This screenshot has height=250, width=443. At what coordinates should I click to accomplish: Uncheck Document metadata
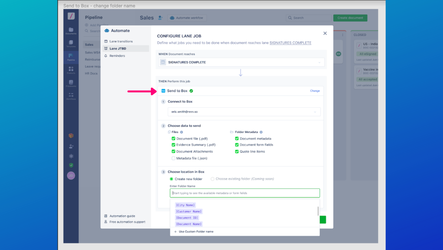coord(237,138)
